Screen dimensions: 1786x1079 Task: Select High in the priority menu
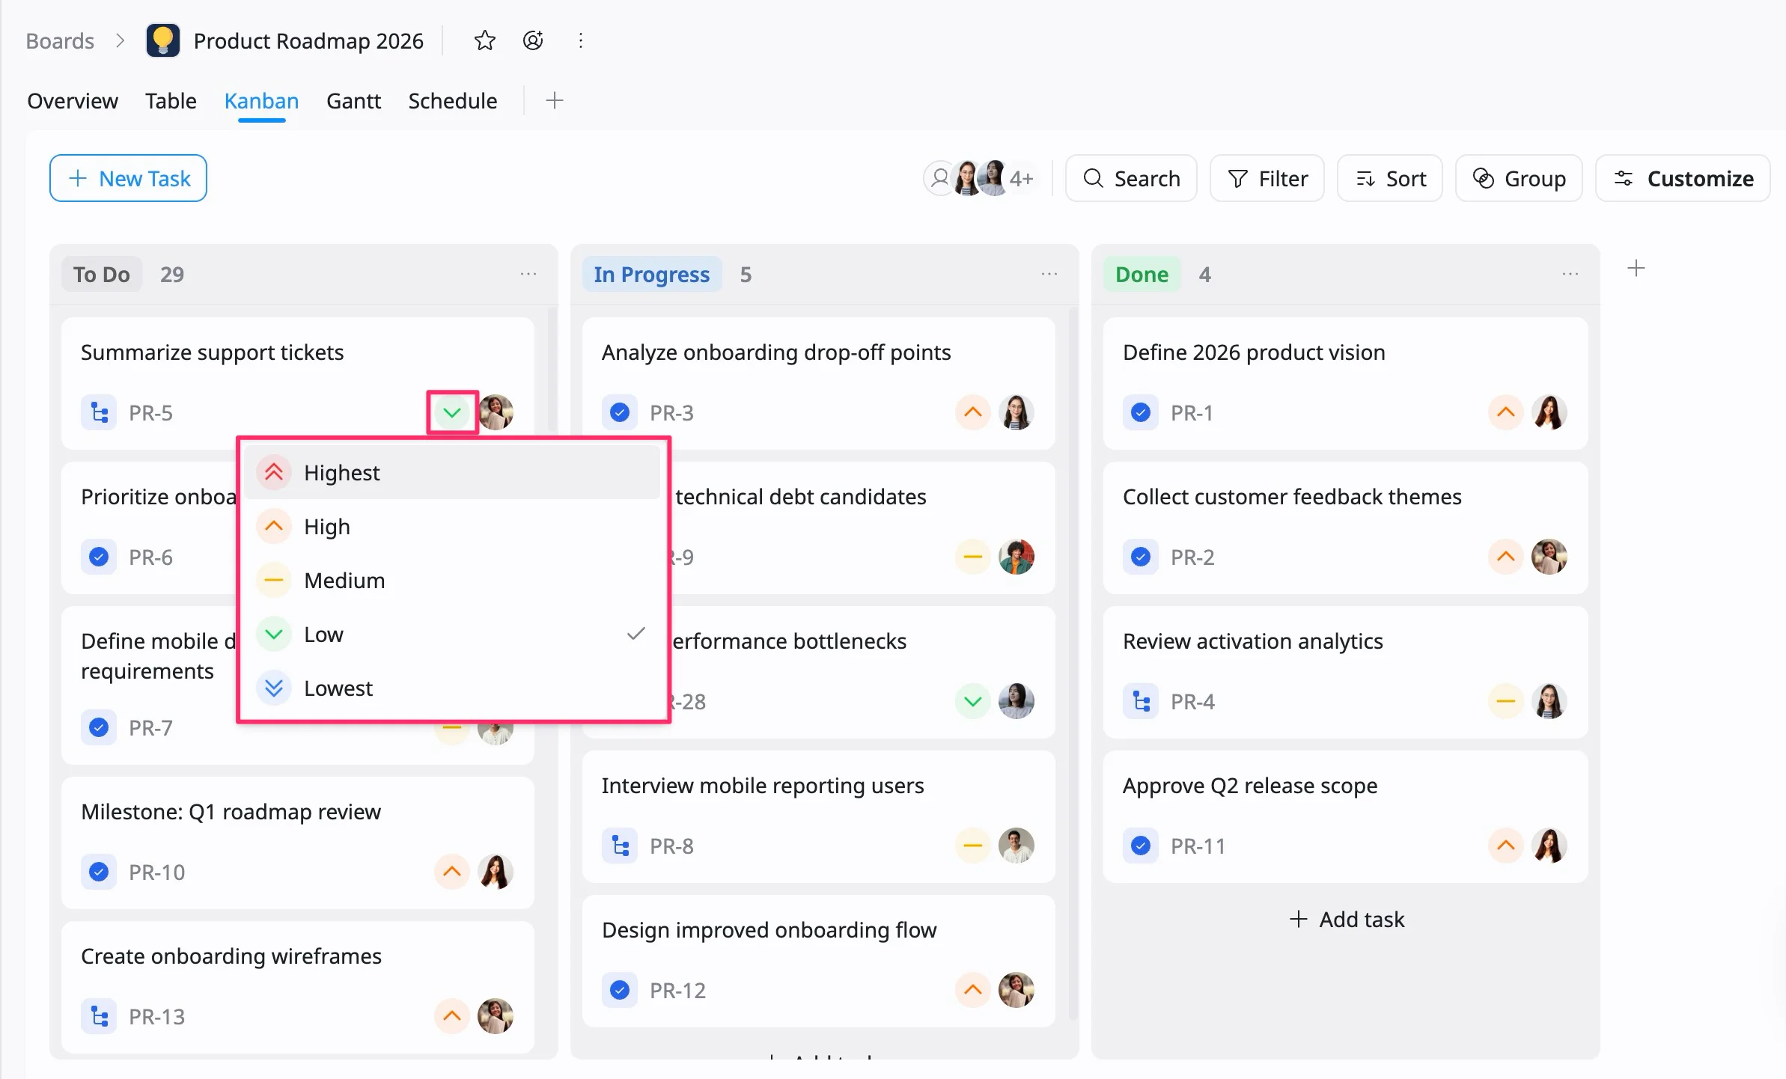pyautogui.click(x=453, y=526)
